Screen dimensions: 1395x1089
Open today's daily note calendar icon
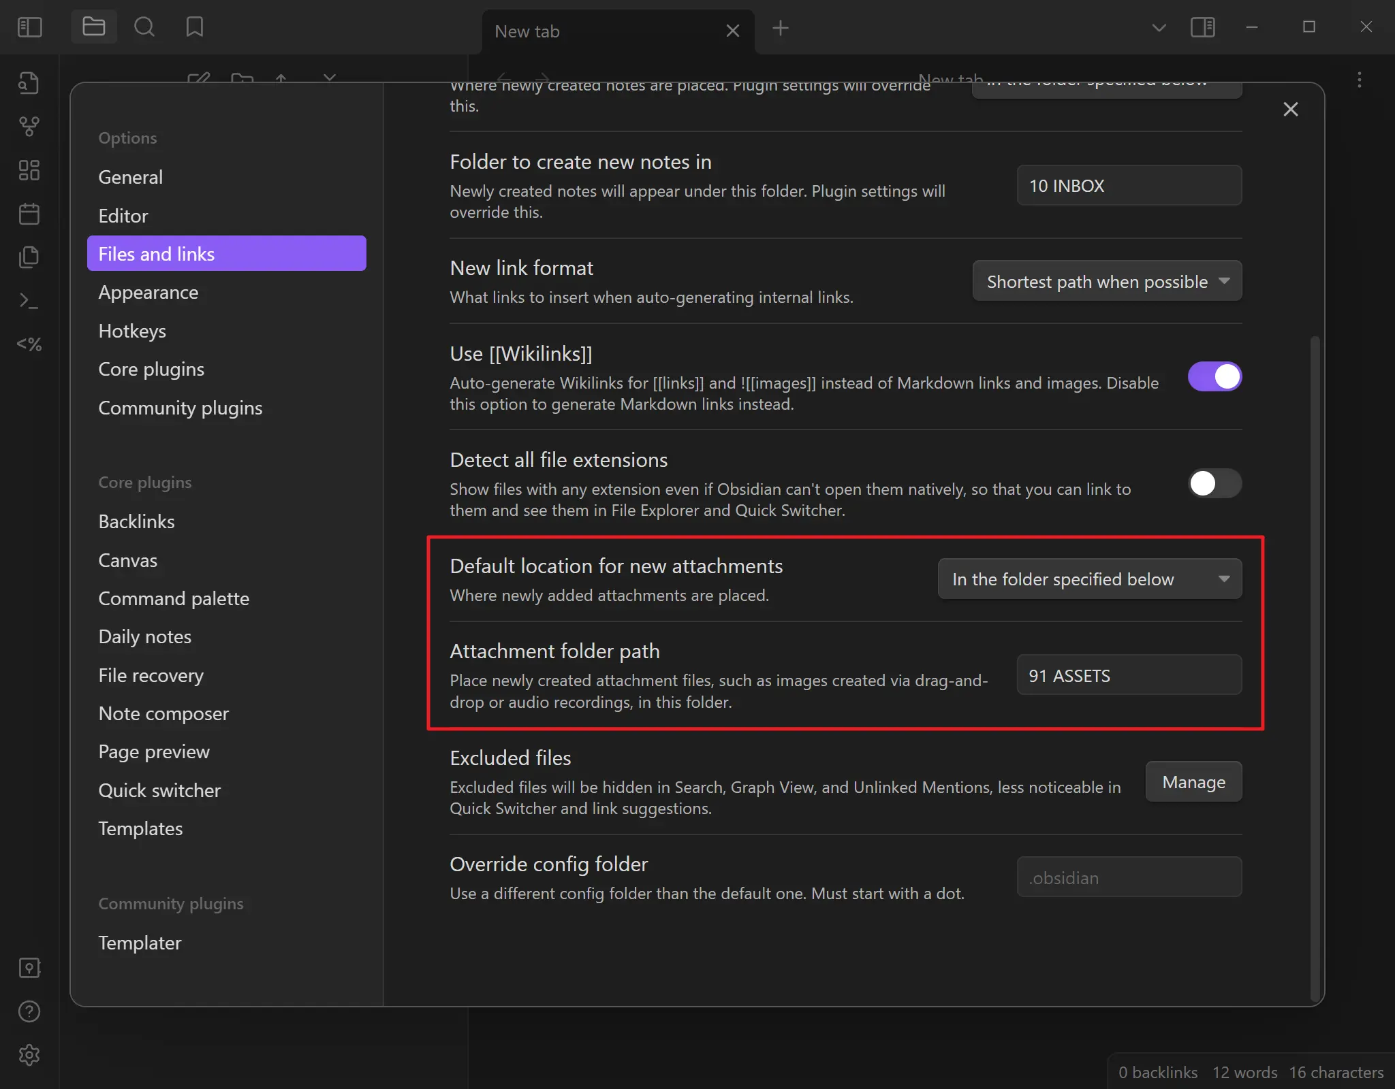click(x=29, y=214)
